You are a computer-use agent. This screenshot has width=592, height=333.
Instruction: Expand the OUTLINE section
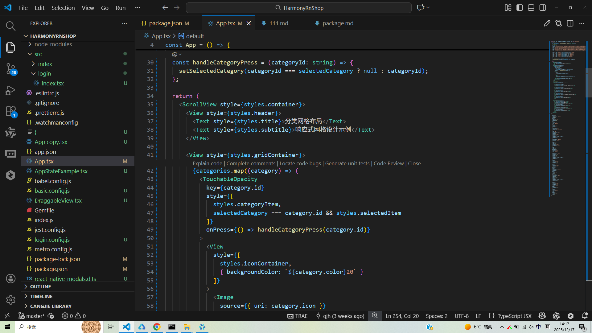(40, 287)
